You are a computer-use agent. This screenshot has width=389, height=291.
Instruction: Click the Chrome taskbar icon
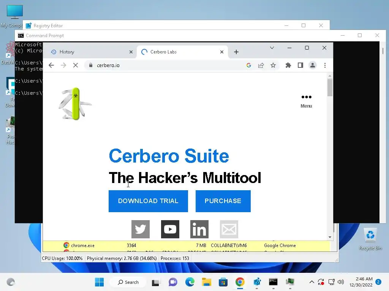[240, 282]
